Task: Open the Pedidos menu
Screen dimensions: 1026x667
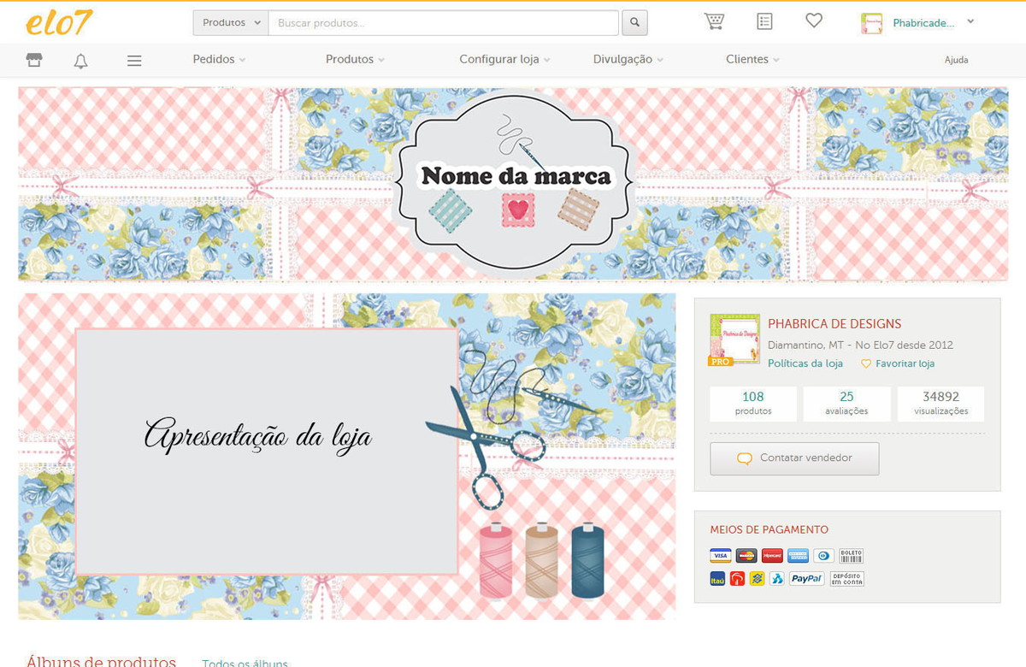Action: click(x=219, y=60)
